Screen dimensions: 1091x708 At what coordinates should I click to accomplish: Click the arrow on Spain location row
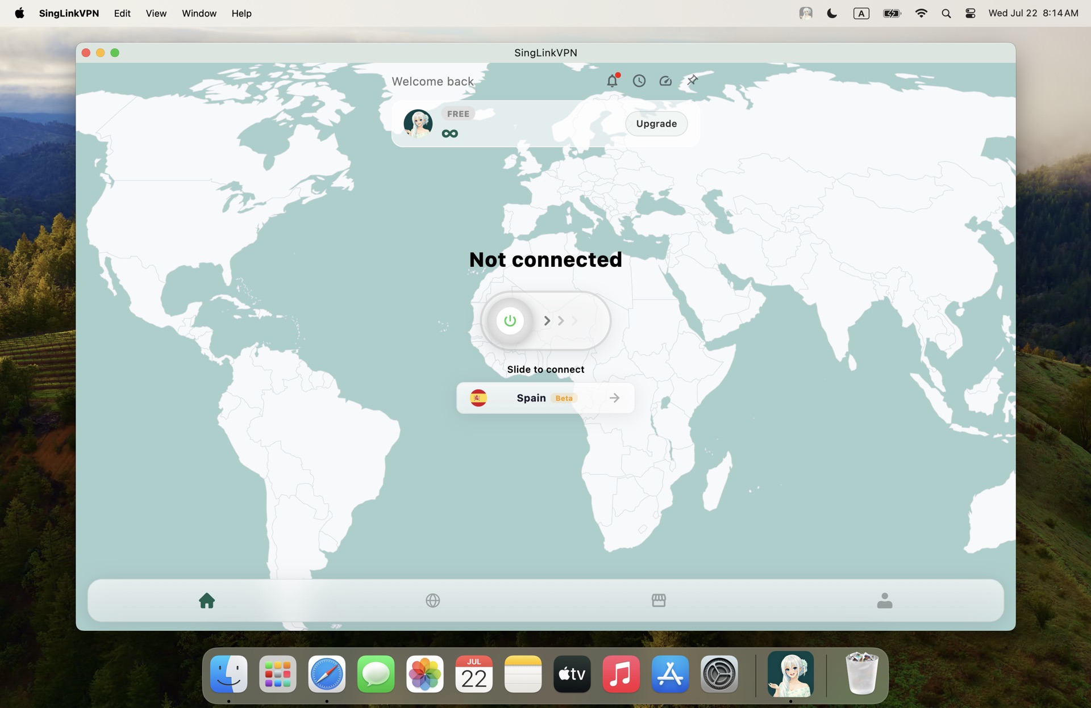(614, 398)
